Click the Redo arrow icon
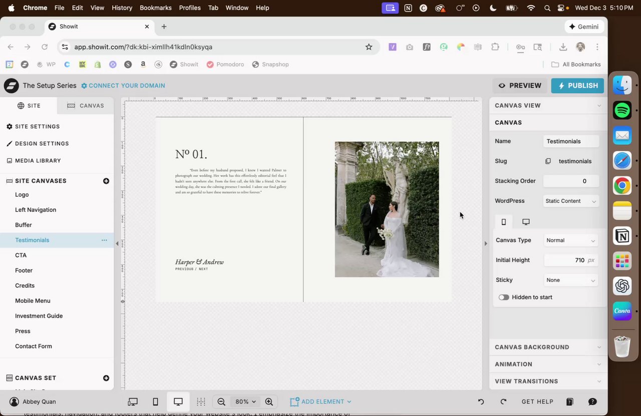 [503, 401]
